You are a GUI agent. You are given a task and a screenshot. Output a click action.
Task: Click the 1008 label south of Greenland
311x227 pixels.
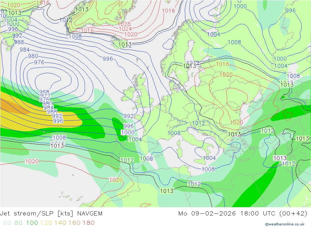tap(75, 36)
